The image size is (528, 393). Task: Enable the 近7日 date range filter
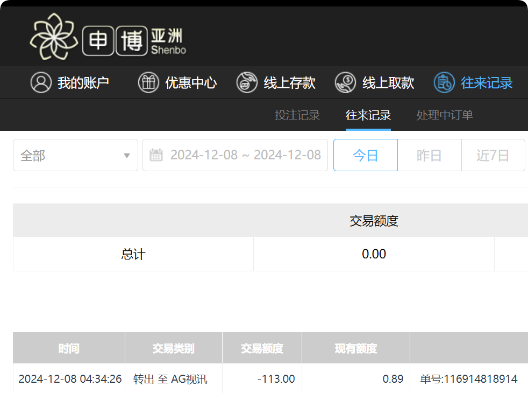pyautogui.click(x=493, y=155)
